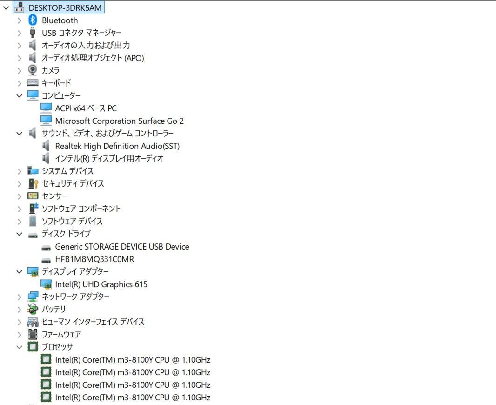Select the インテル(R) ディスプレイ用オーディオ label
Viewport: 496px width, 405px height.
coord(109,159)
